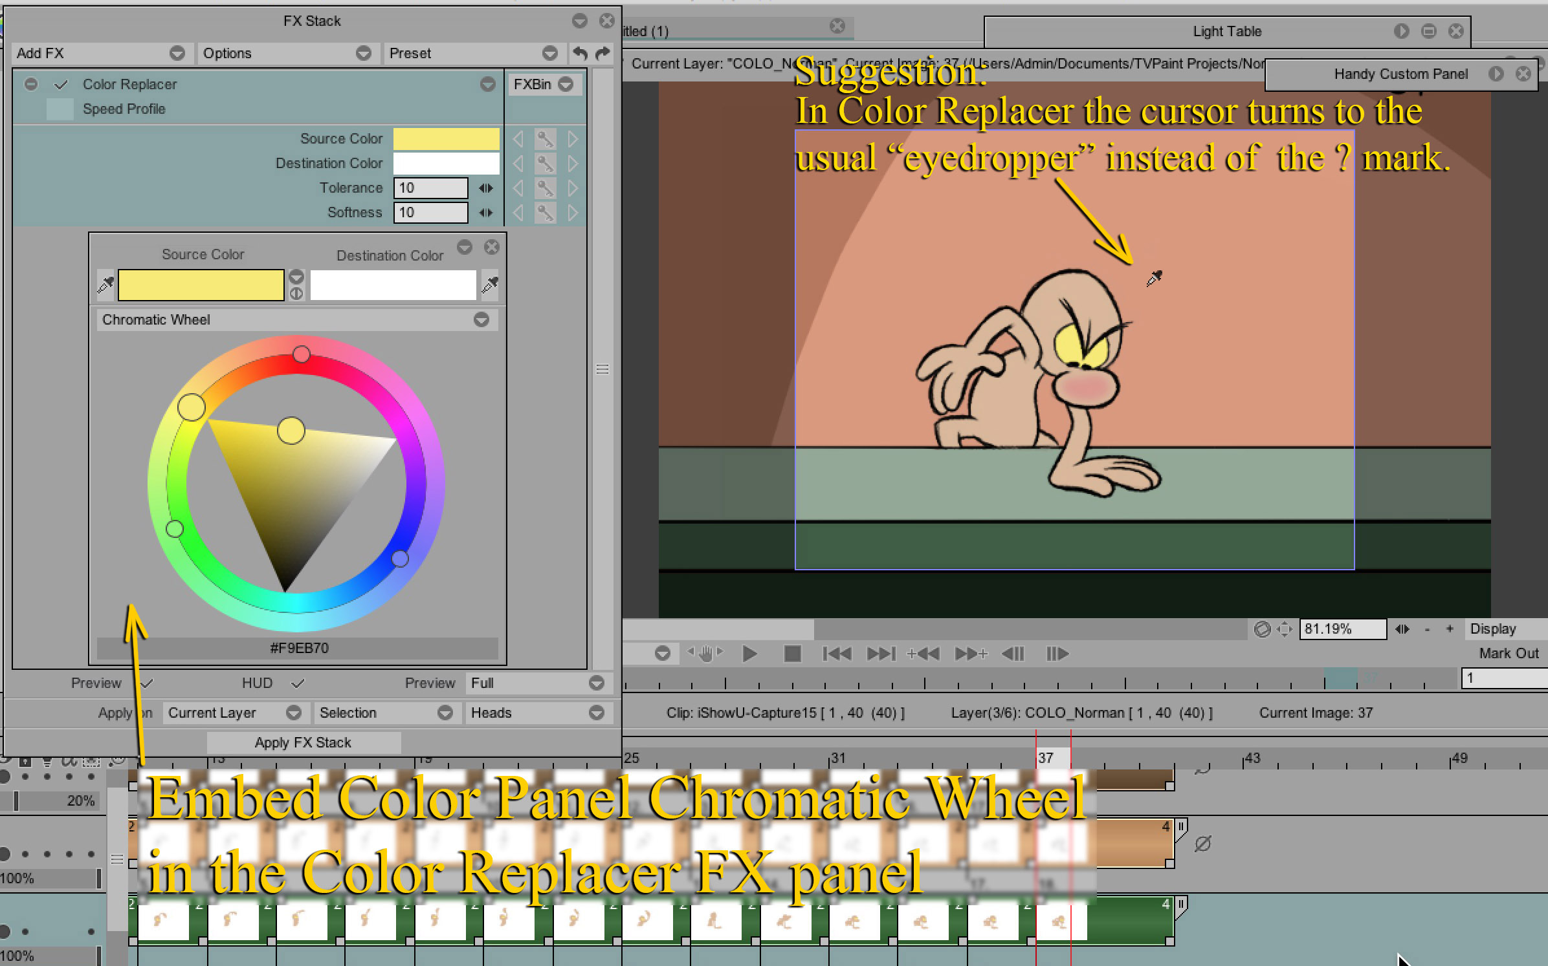Open the Add FX dropdown
The image size is (1548, 966).
pos(101,53)
